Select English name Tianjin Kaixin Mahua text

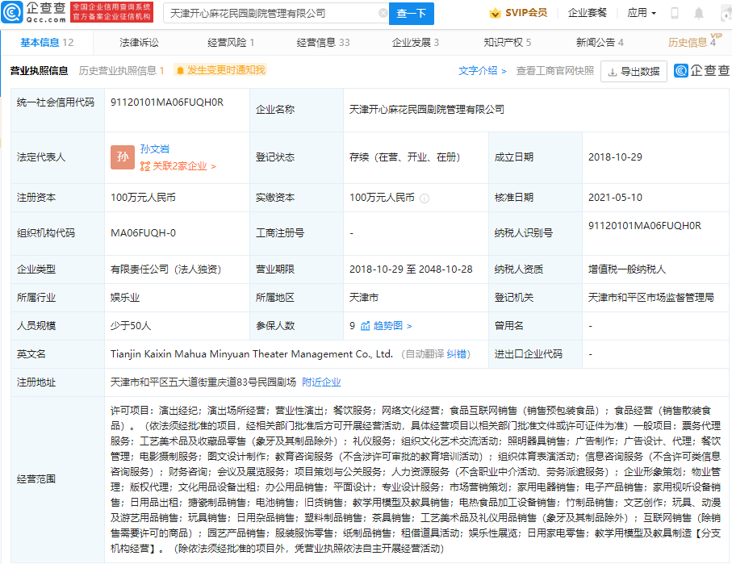[x=252, y=354]
